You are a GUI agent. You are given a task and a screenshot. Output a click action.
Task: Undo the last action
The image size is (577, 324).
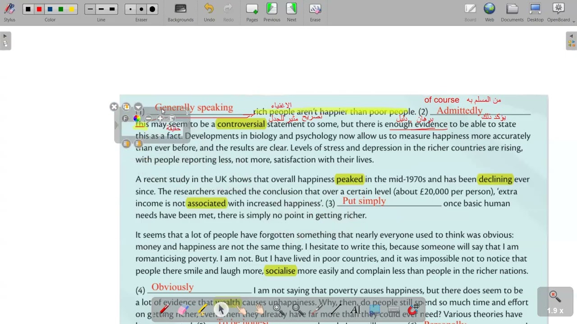(209, 13)
